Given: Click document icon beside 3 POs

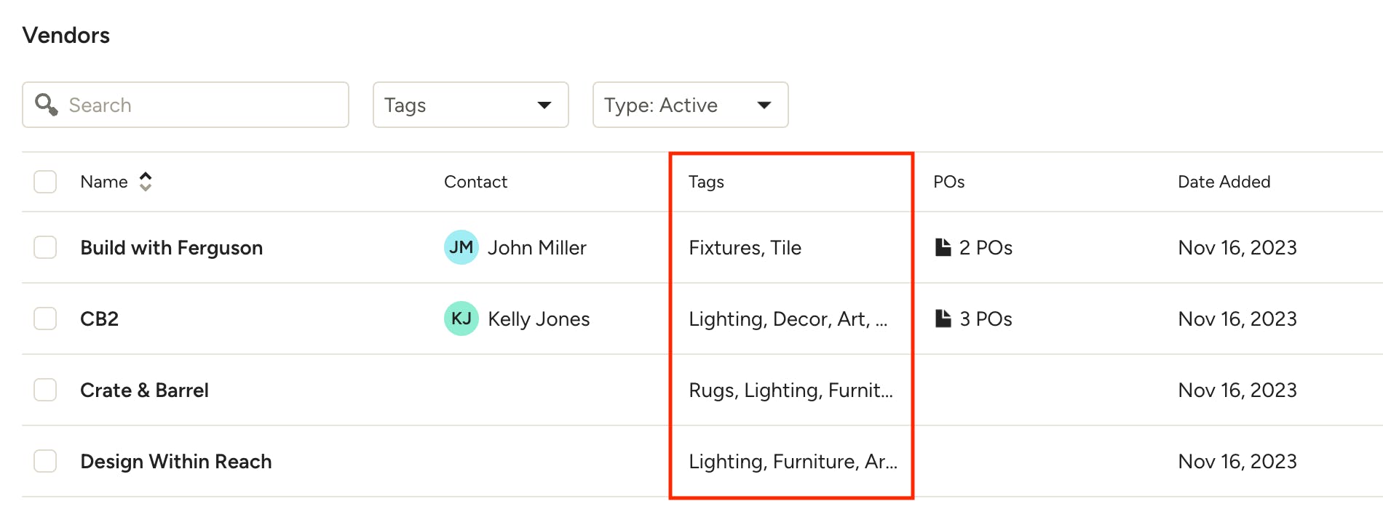Looking at the screenshot, I should pyautogui.click(x=943, y=318).
